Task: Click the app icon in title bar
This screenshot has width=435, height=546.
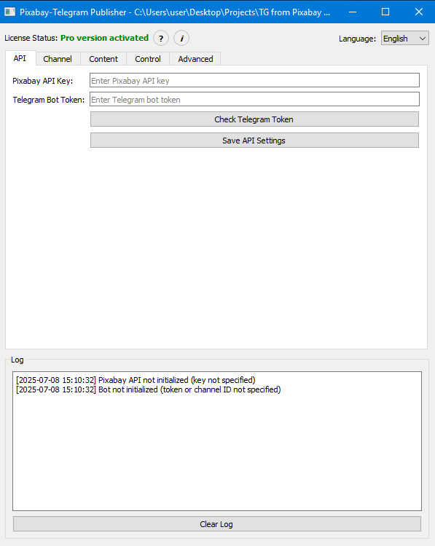Action: pyautogui.click(x=9, y=12)
